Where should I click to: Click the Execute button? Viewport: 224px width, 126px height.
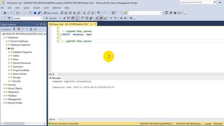click(51, 18)
